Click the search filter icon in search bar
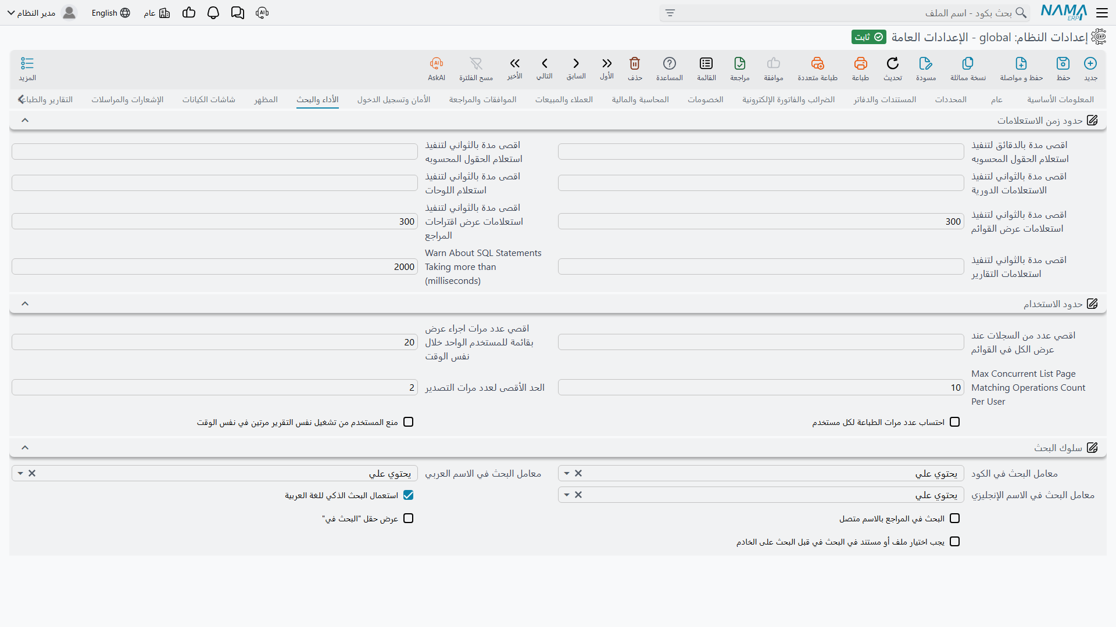Screen dimensions: 1116x627 click(x=670, y=13)
